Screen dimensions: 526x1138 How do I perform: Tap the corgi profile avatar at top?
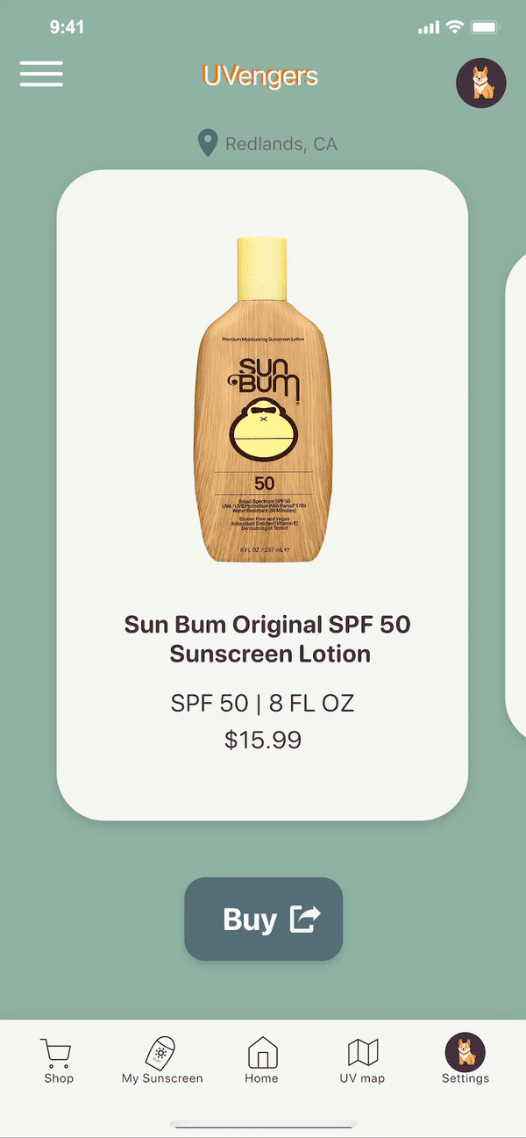click(x=480, y=83)
